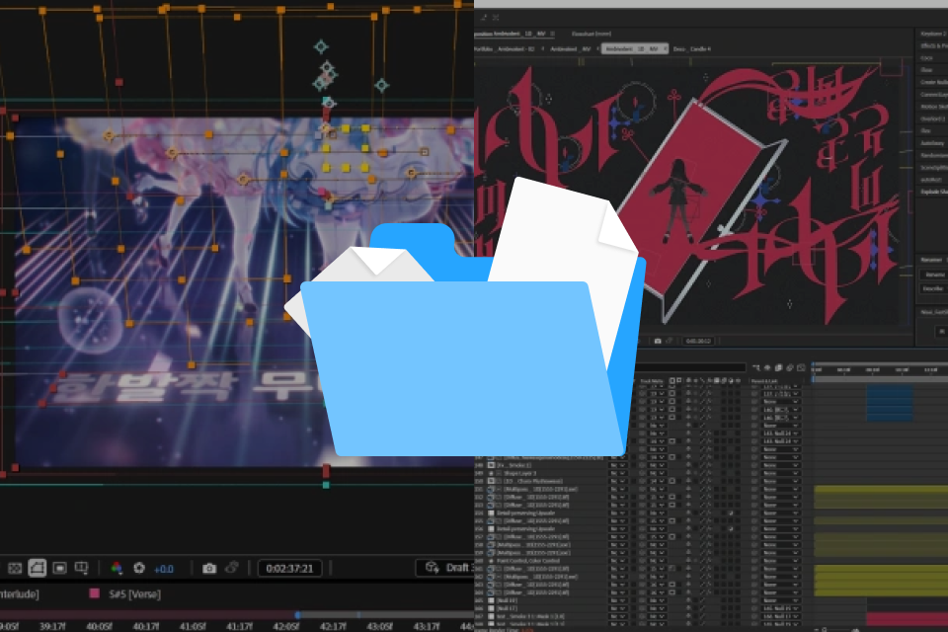Viewport: 948px width, 632px height.
Task: Enable the region of interest button
Action: (59, 568)
